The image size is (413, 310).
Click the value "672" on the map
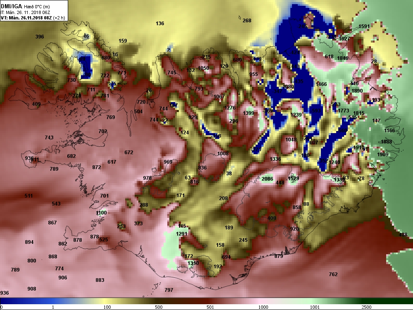[x=129, y=153]
